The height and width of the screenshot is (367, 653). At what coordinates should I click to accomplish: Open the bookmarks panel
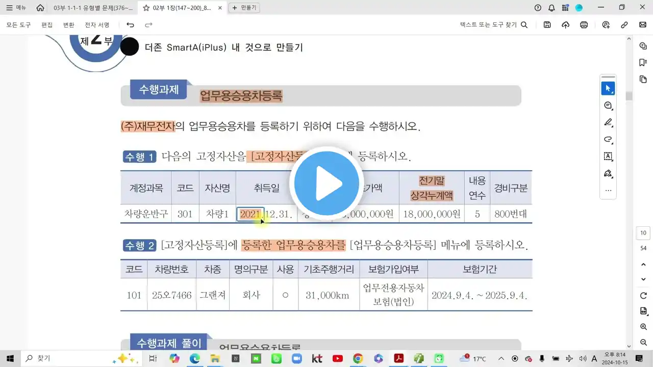click(x=643, y=63)
